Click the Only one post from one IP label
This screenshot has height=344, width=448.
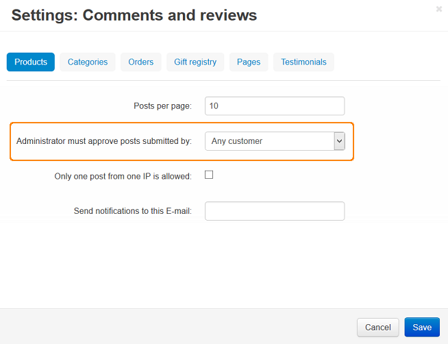pyautogui.click(x=123, y=176)
